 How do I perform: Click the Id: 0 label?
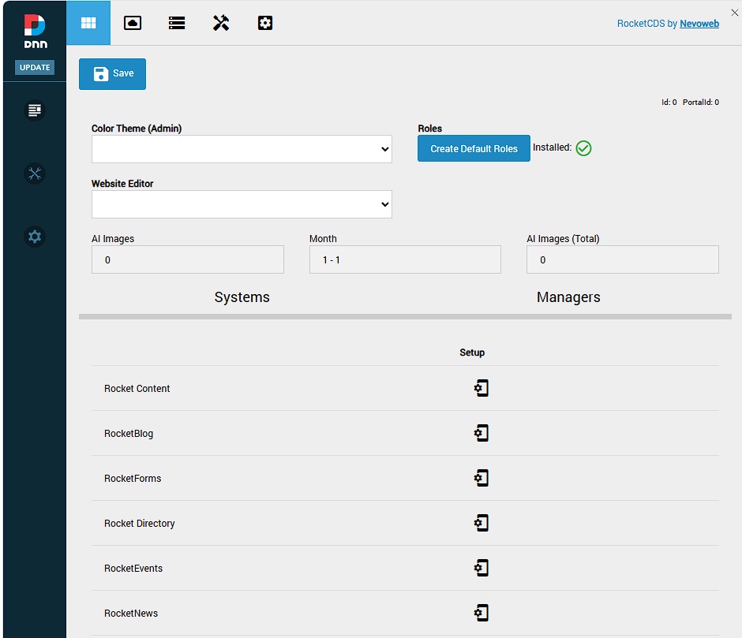point(669,103)
